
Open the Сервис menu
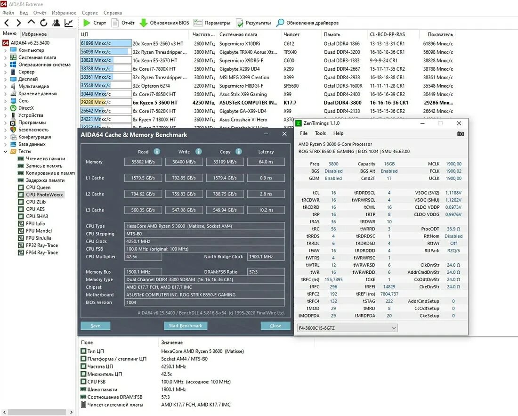tap(89, 13)
